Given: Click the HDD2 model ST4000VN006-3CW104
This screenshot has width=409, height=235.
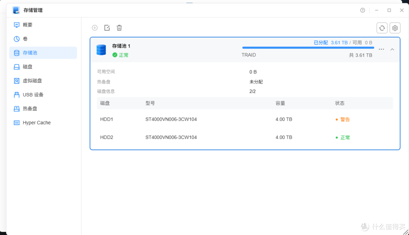Looking at the screenshot, I should point(171,137).
